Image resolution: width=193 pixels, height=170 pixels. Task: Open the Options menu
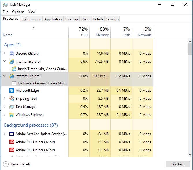18,12
